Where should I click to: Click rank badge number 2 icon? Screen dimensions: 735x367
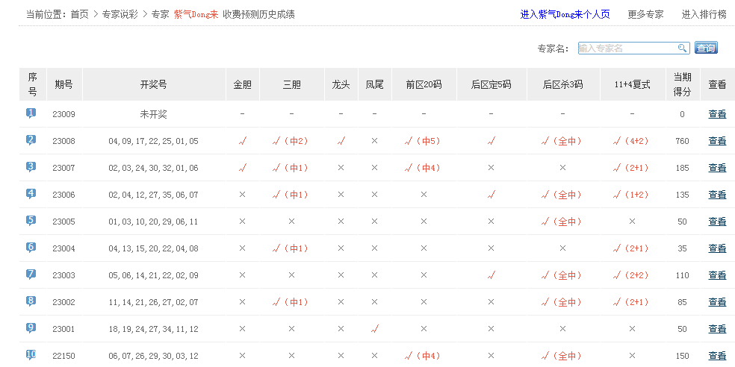point(31,140)
